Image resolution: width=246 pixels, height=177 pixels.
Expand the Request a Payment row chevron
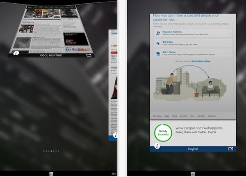[x=229, y=33]
